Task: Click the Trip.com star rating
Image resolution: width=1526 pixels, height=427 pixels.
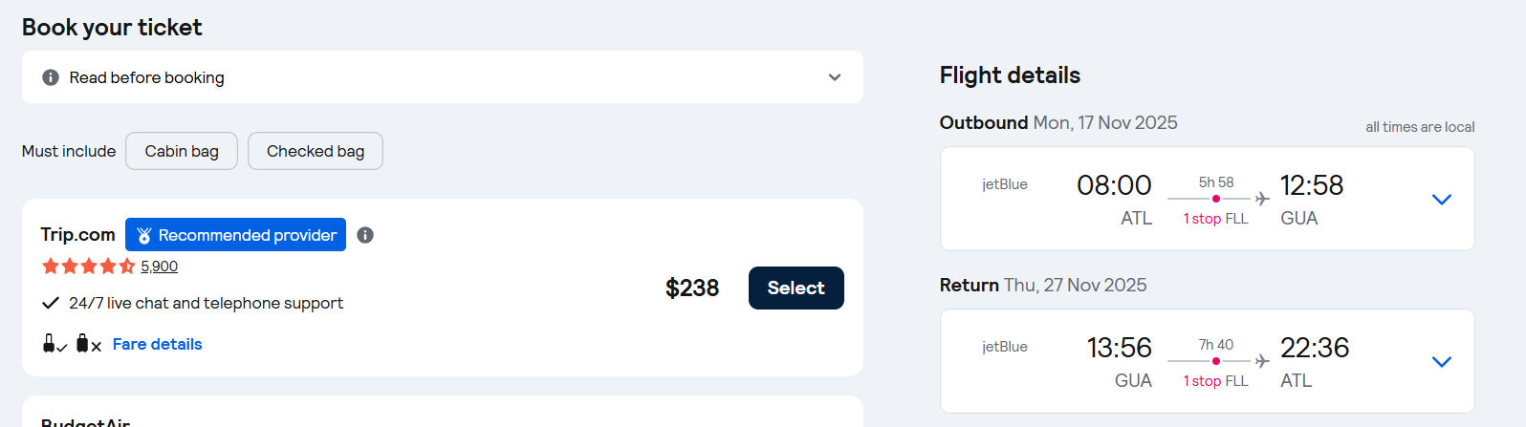Action: [x=88, y=267]
